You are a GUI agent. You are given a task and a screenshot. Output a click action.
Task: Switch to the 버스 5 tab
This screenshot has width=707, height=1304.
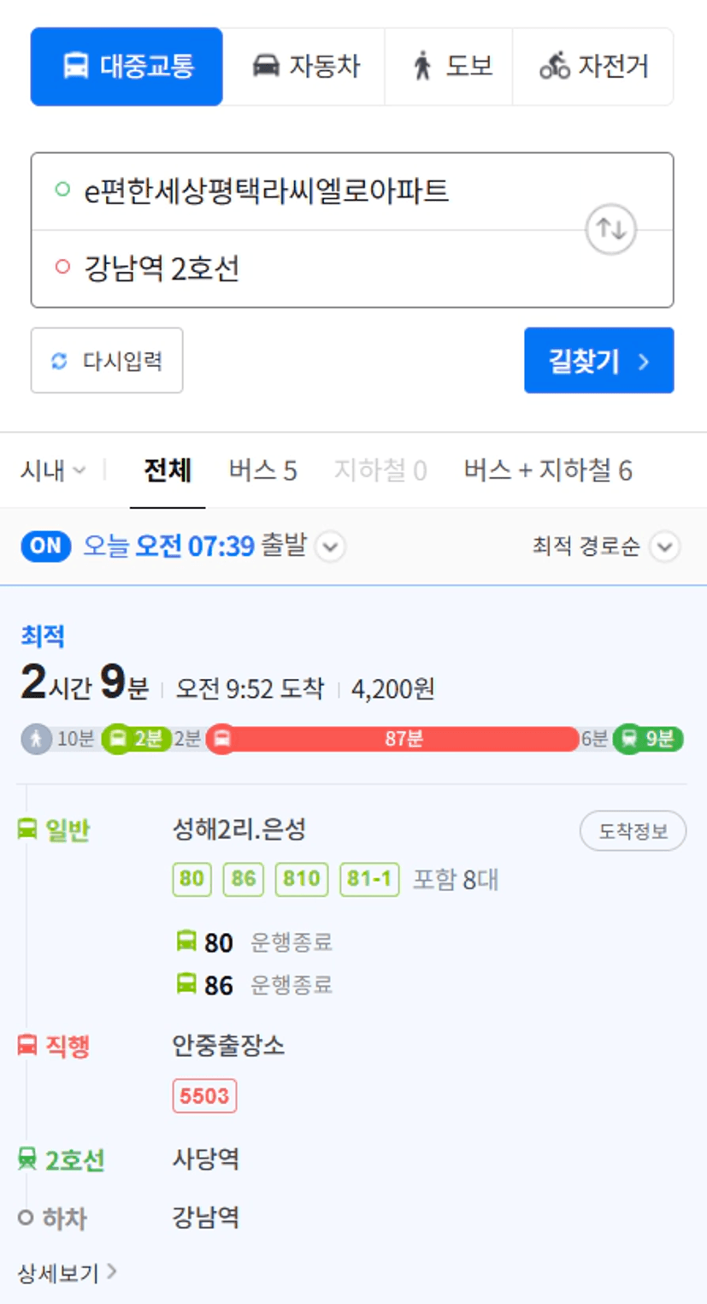[x=262, y=470]
